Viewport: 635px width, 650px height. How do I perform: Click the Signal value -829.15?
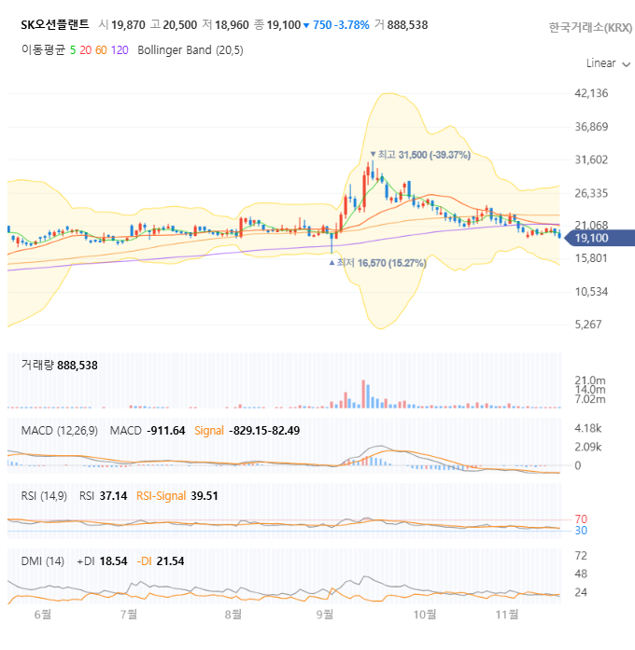pyautogui.click(x=248, y=431)
